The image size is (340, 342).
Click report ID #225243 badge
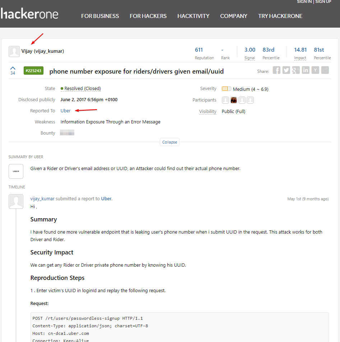point(33,71)
